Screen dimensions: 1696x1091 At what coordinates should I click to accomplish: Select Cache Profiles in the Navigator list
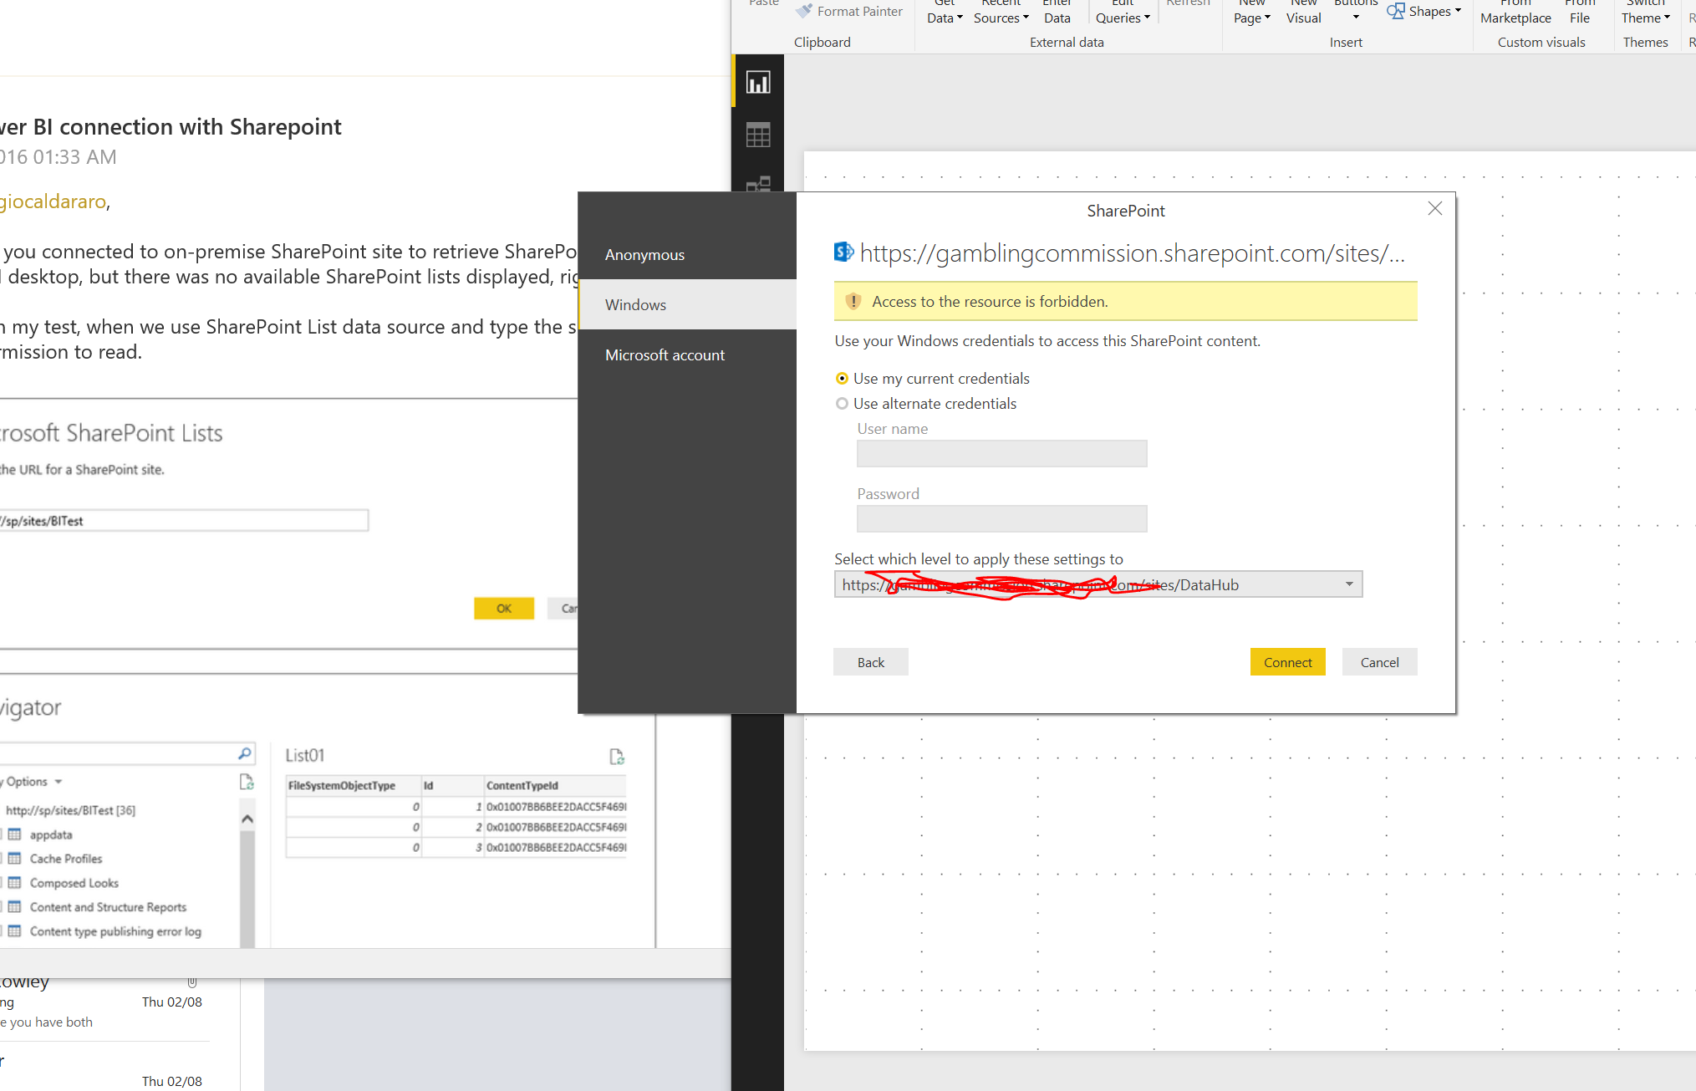click(66, 859)
